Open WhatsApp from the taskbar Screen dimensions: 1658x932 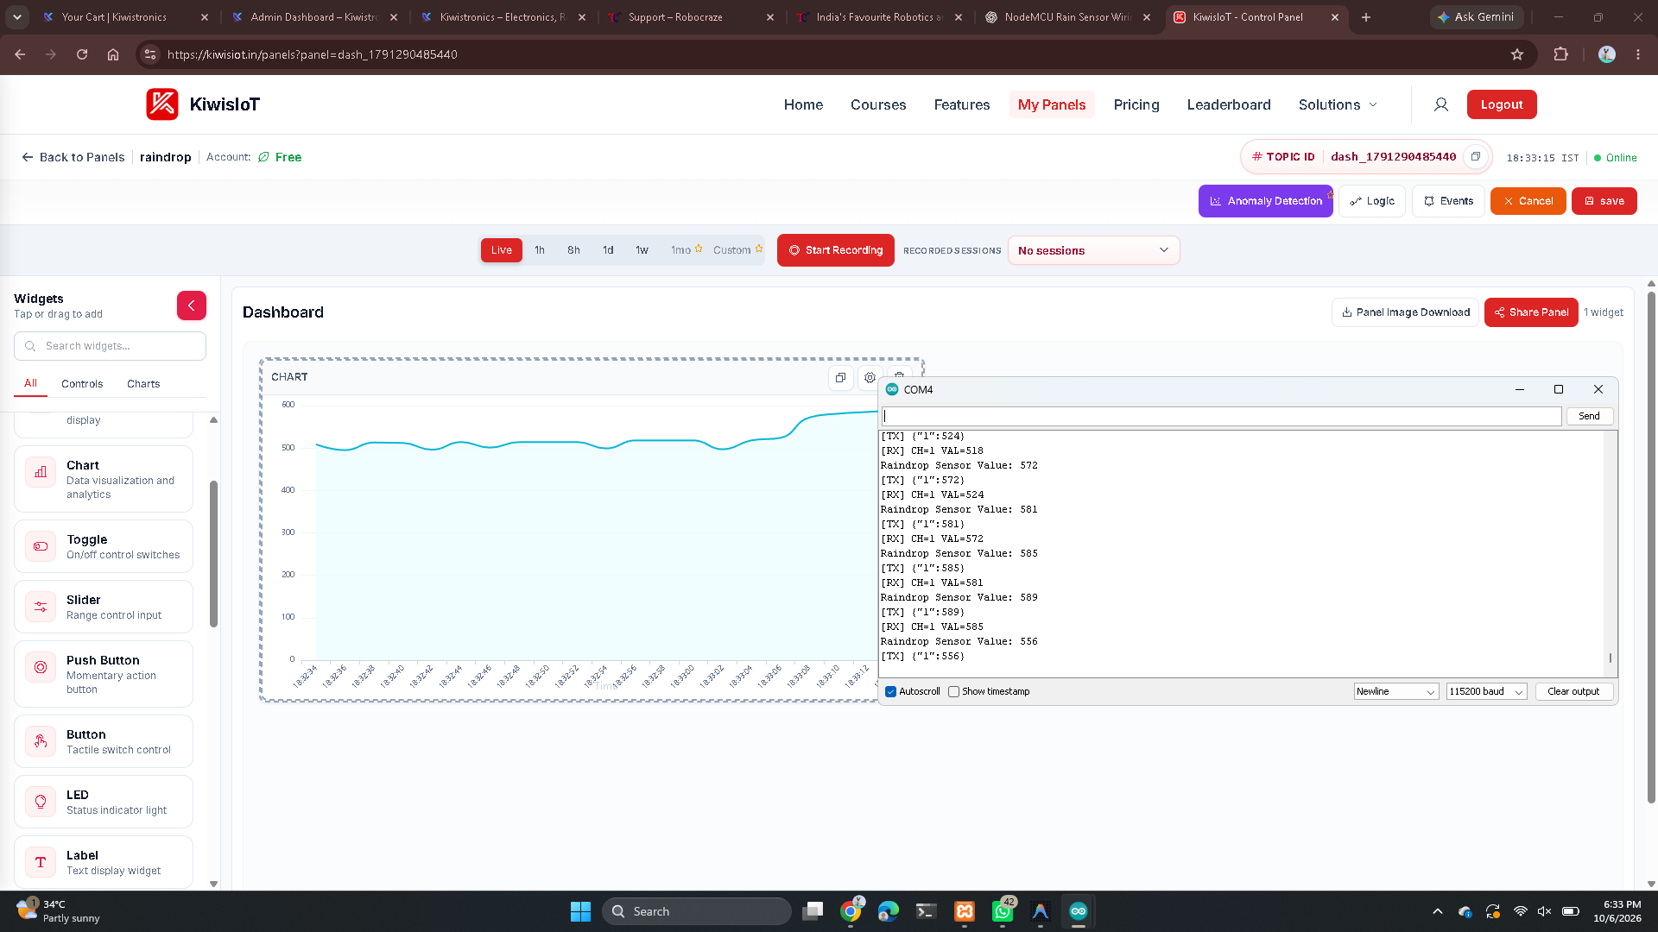(x=1003, y=911)
